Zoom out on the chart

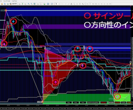click(32, 4)
